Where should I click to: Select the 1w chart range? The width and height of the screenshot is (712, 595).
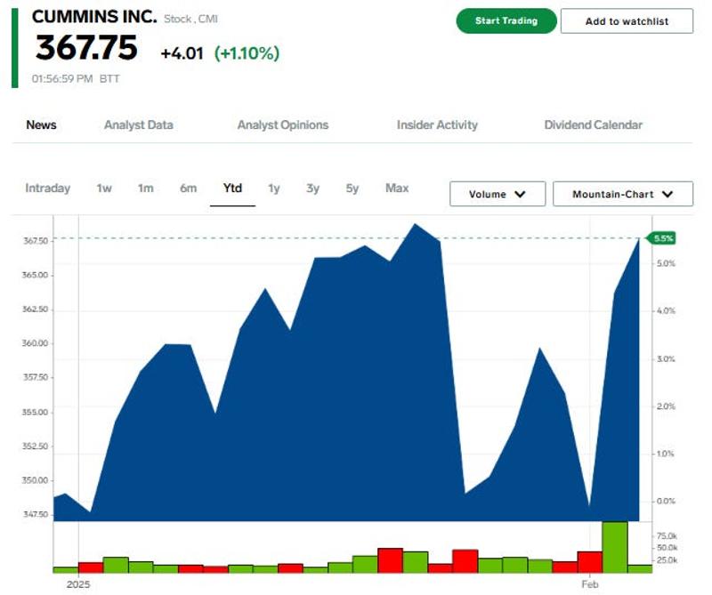pyautogui.click(x=104, y=188)
